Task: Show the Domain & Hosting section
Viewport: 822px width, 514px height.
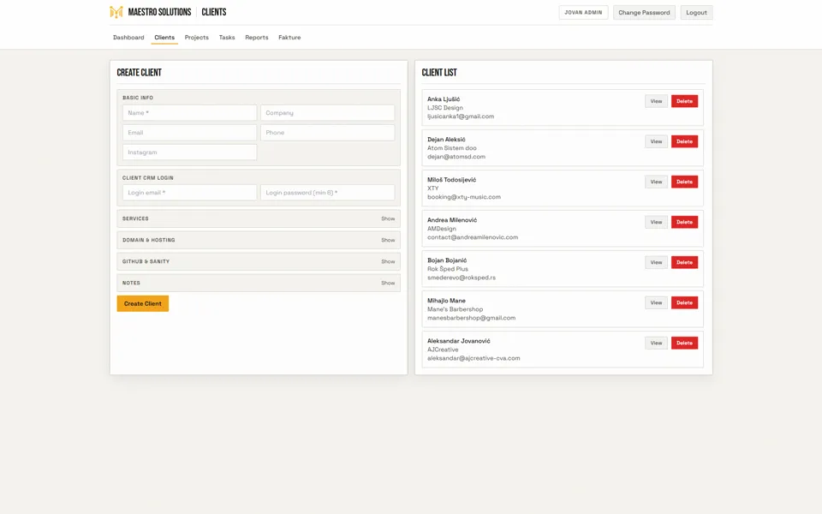Action: click(x=388, y=240)
